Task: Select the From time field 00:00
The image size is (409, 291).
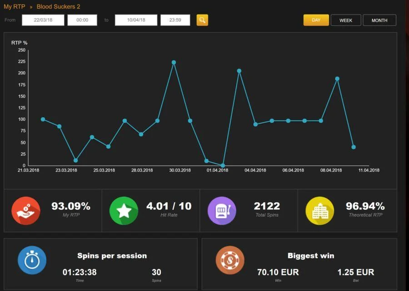Action: click(x=82, y=20)
